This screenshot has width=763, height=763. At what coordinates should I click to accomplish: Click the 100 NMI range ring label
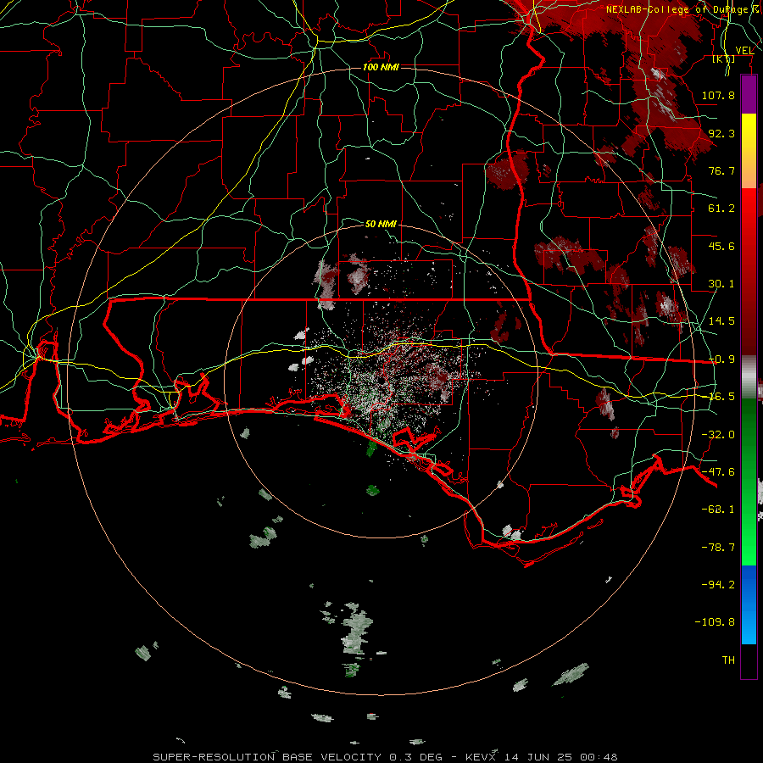coord(381,67)
